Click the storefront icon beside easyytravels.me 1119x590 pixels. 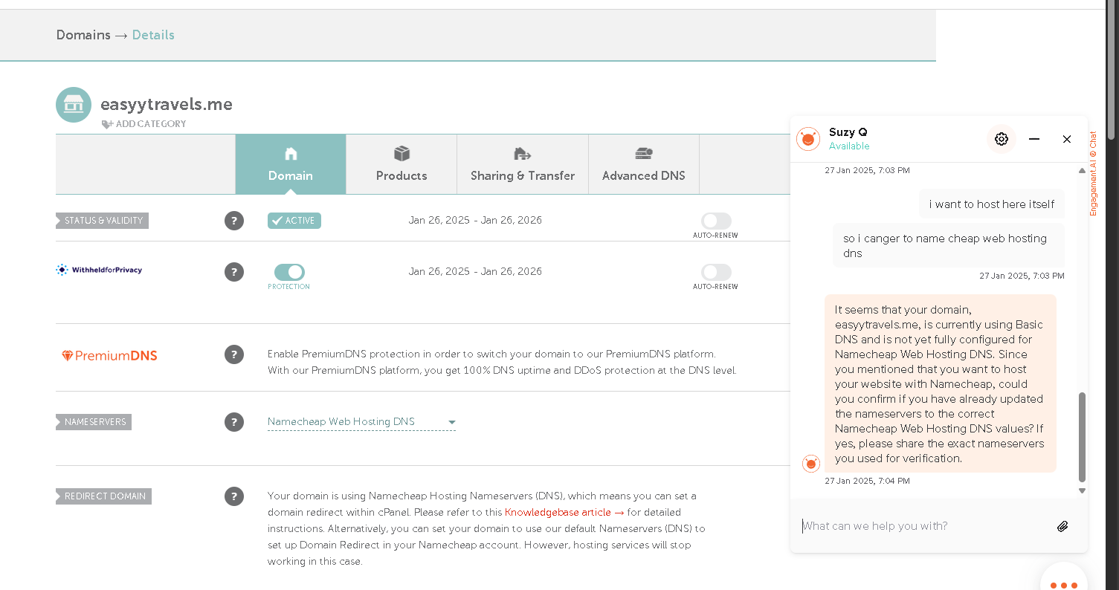pyautogui.click(x=74, y=105)
